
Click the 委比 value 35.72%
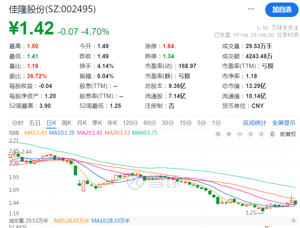37,76
